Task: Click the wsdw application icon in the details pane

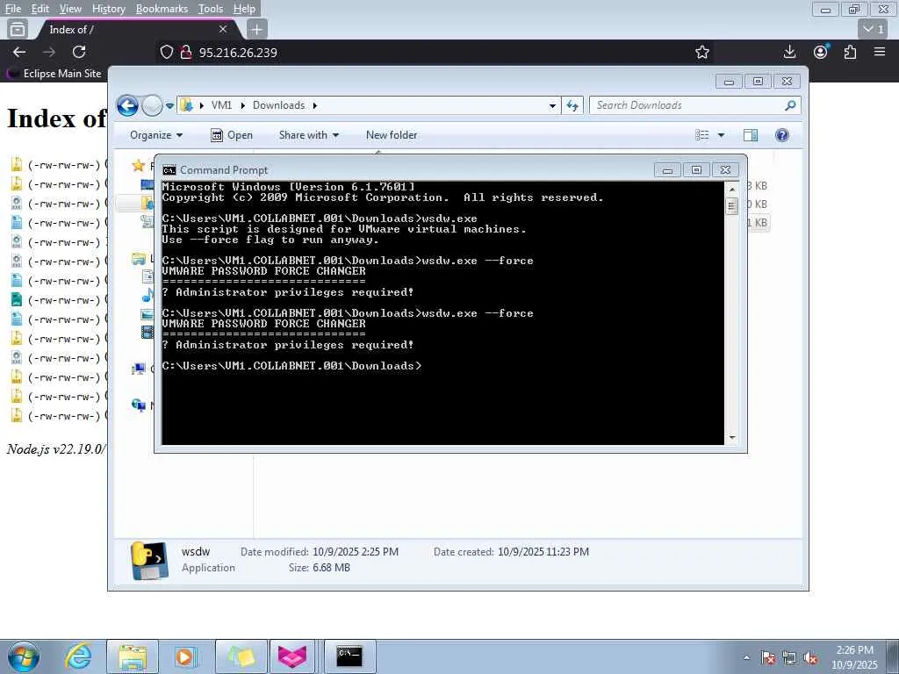Action: (149, 561)
